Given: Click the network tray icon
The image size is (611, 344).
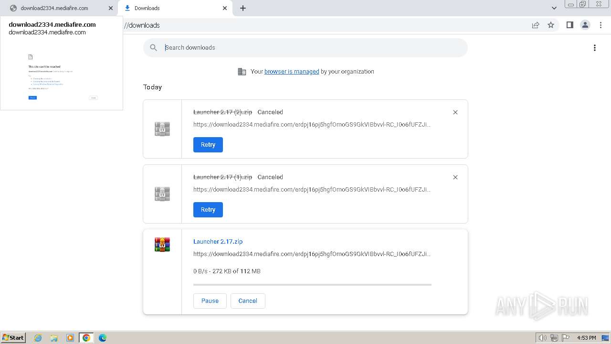Looking at the screenshot, I should 554,338.
